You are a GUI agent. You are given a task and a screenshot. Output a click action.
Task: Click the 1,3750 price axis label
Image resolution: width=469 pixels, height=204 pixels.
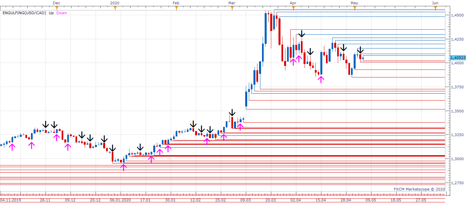(x=458, y=87)
